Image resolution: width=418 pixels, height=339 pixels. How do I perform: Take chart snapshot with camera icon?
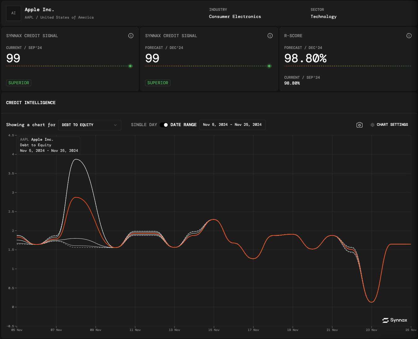(359, 125)
